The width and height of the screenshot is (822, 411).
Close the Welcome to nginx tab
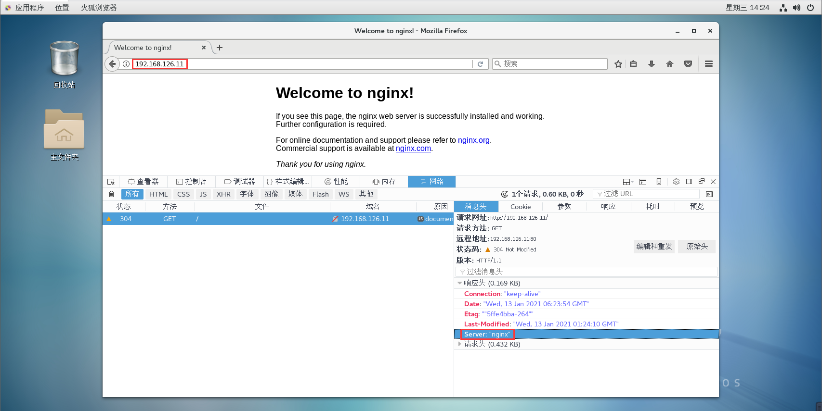[204, 48]
